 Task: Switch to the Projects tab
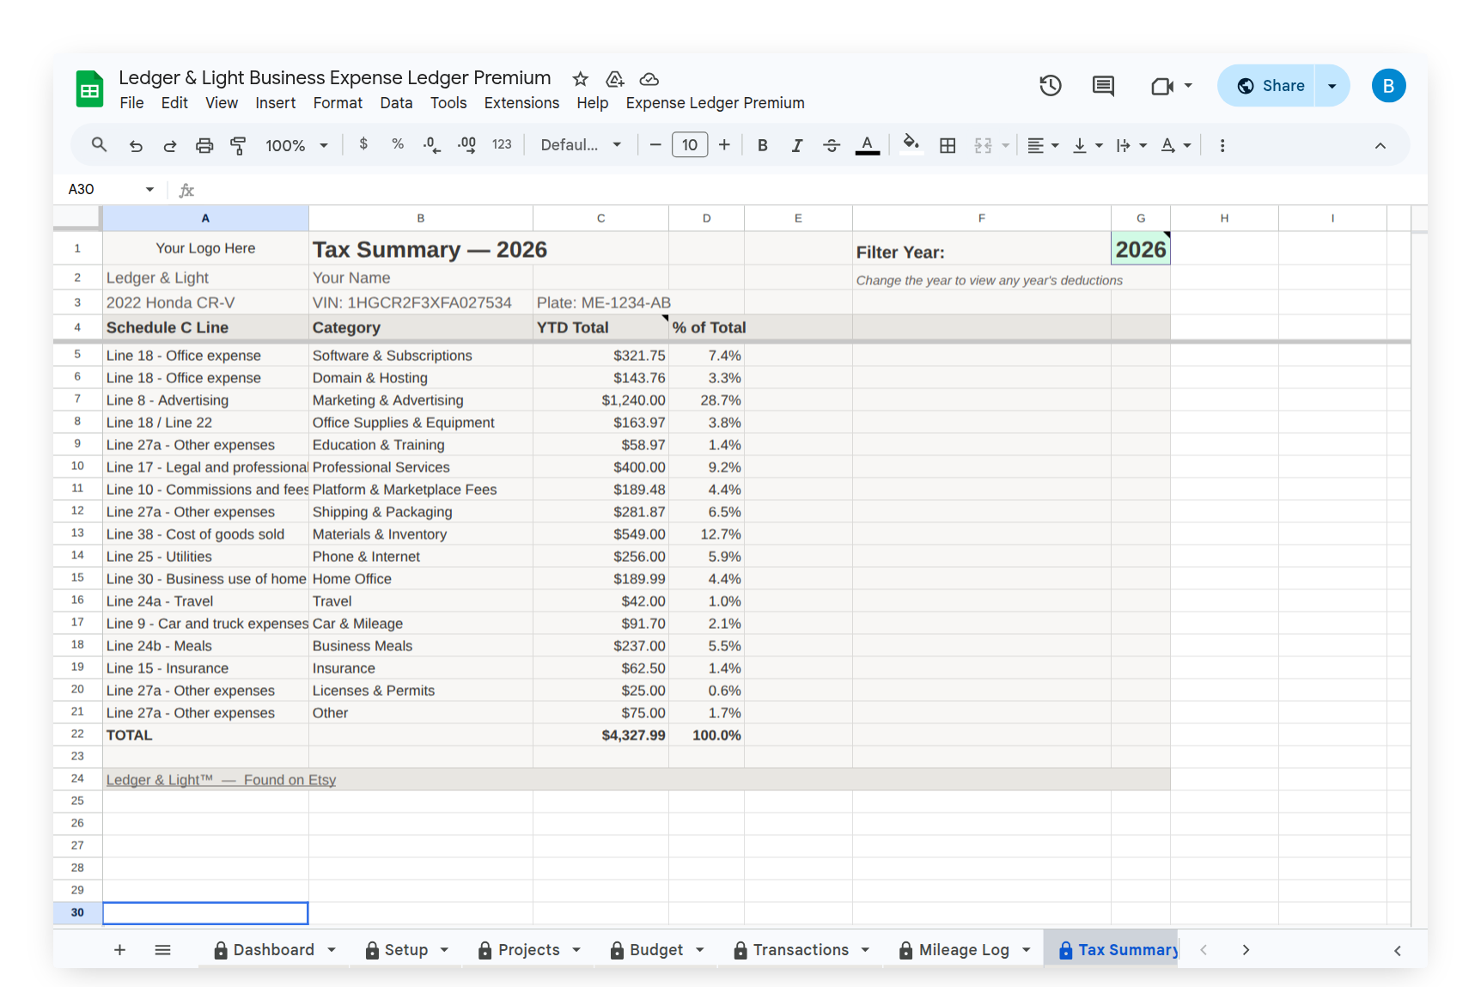[528, 949]
